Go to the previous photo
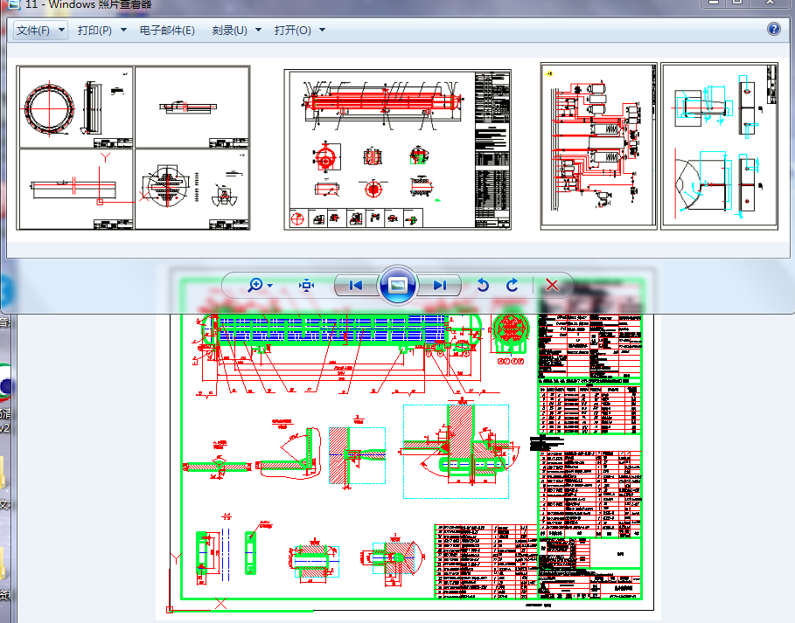Image resolution: width=795 pixels, height=623 pixels. (x=356, y=286)
